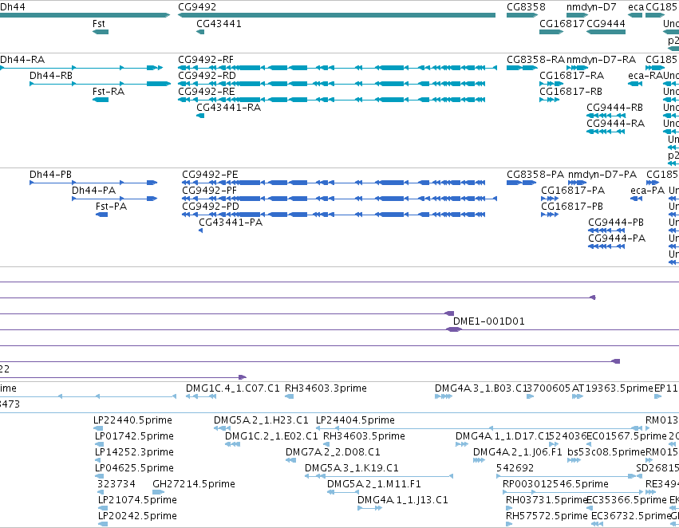Click protein label 'CG9492-PE'
The width and height of the screenshot is (679, 528).
pyautogui.click(x=210, y=175)
